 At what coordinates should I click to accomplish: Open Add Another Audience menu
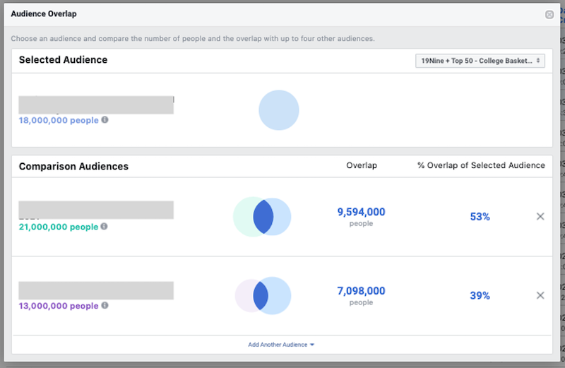pyautogui.click(x=281, y=345)
